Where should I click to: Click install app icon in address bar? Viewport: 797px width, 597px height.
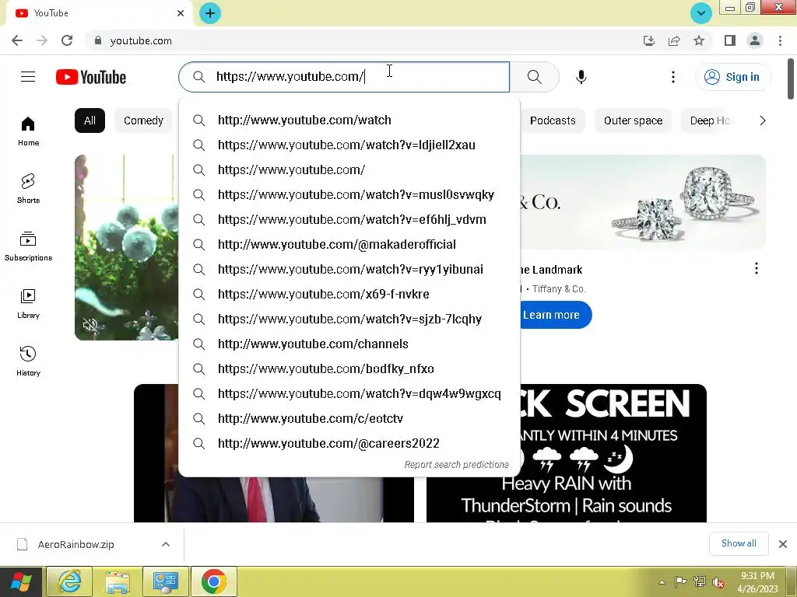(x=648, y=40)
